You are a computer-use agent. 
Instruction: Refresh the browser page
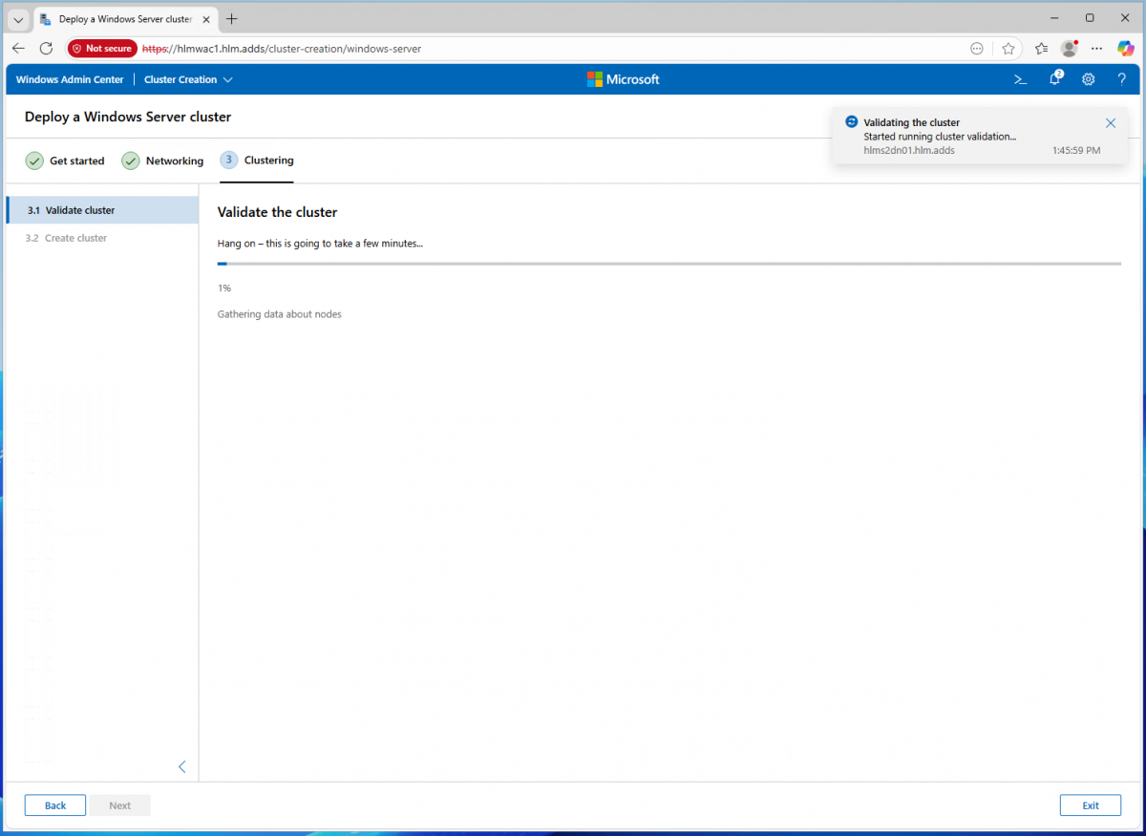tap(46, 48)
